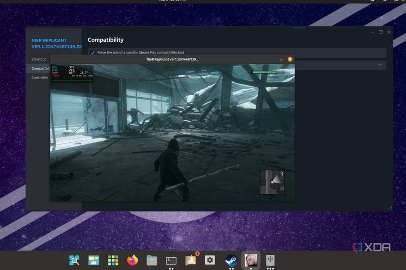Click the resize grip of the Steam properties window
406x270 pixels.
[390, 208]
